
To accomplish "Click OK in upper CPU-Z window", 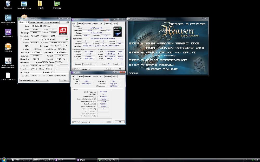I will pos(120,69).
